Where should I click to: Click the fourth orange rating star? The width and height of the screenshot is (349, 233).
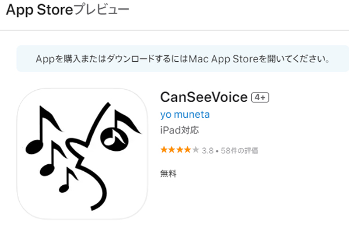pos(187,150)
